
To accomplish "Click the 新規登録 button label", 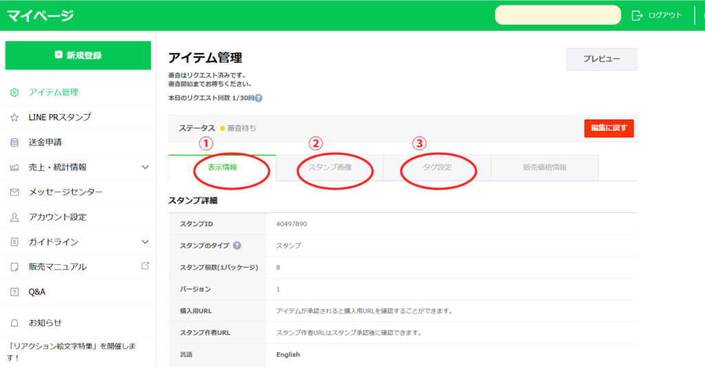I will (x=84, y=55).
